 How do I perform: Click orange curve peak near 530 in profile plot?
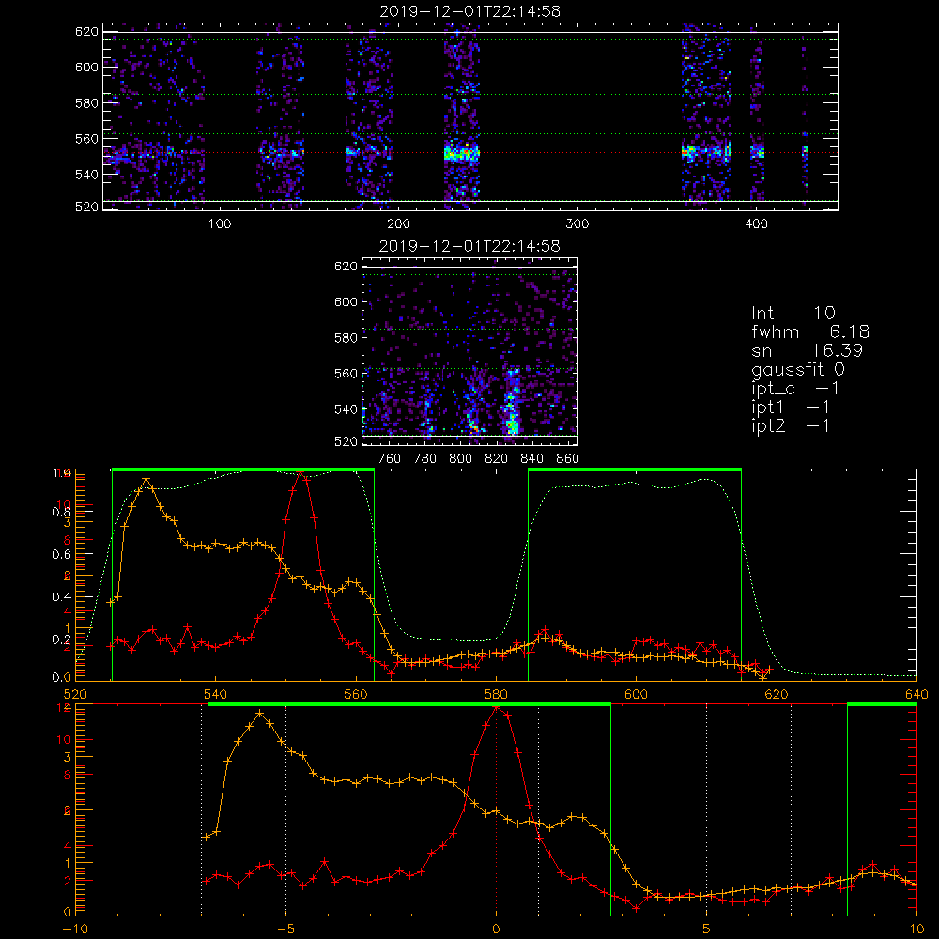[x=146, y=479]
